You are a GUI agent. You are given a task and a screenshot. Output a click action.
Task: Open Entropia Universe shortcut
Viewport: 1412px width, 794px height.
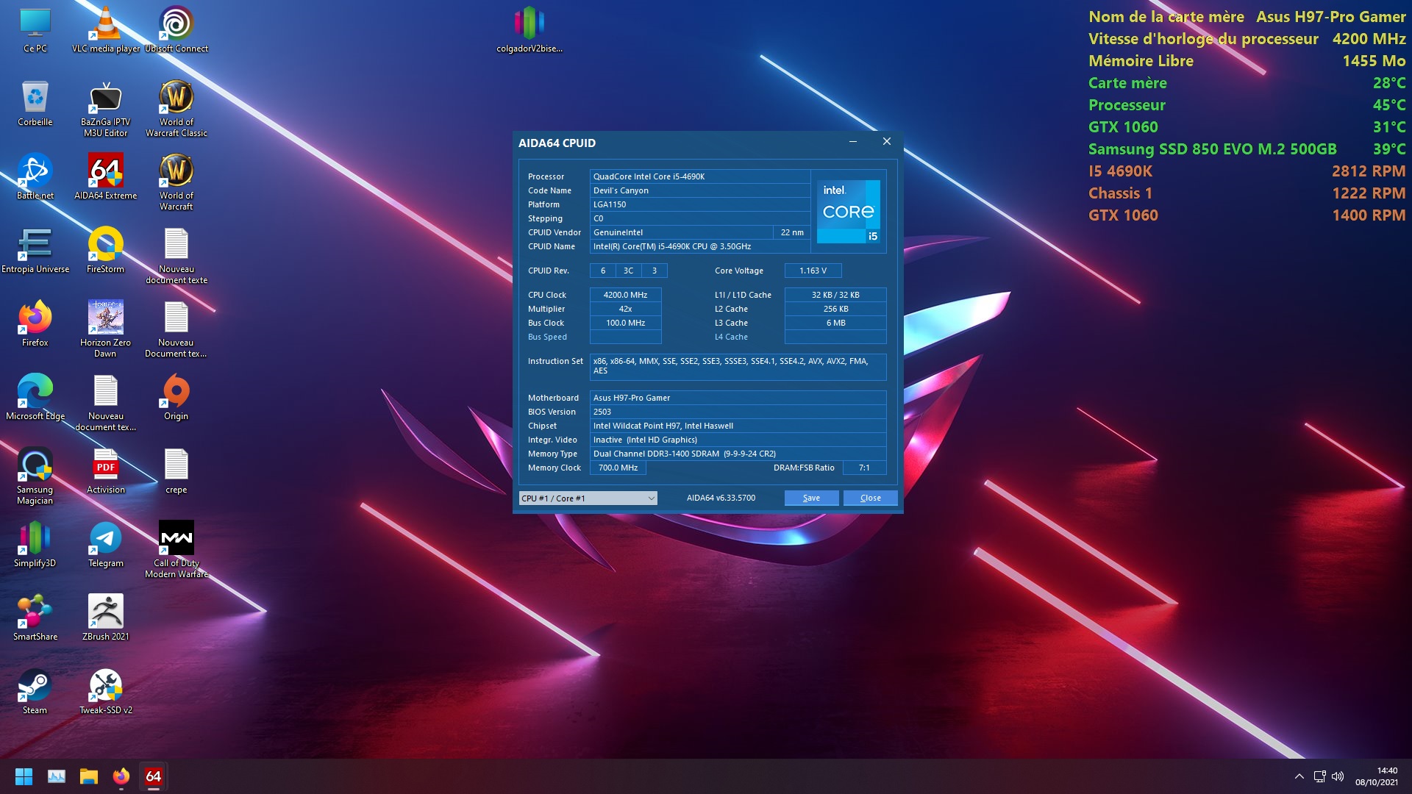(x=35, y=250)
